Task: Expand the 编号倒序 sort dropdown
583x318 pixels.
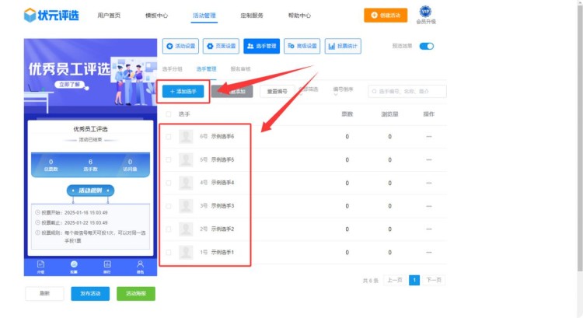Action: (344, 89)
